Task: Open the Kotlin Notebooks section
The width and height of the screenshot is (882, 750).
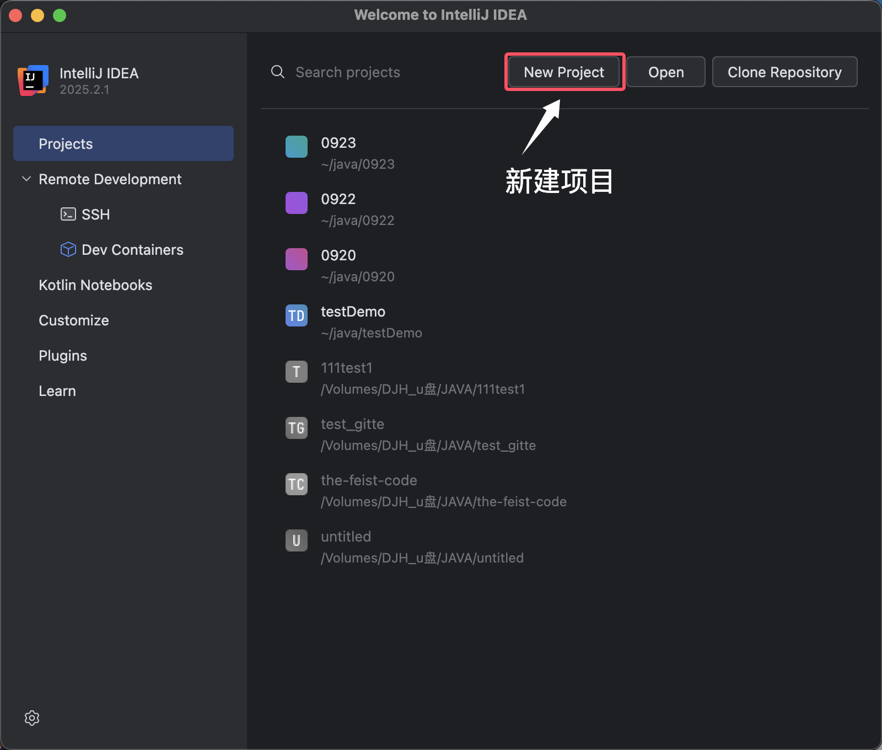Action: (95, 285)
